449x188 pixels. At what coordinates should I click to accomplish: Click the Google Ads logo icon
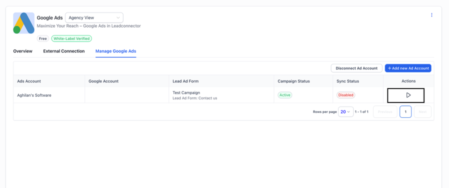[24, 23]
